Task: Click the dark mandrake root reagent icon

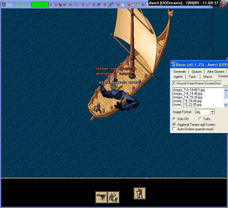Action: tap(98, 5)
